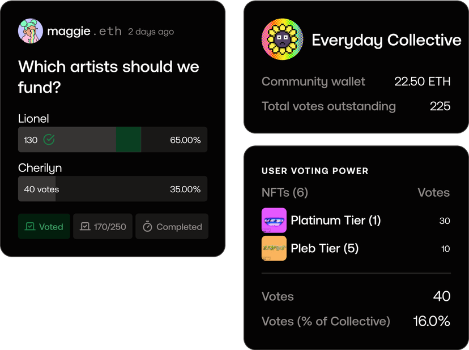Click the Community wallet 22.50 ETH value

(422, 81)
